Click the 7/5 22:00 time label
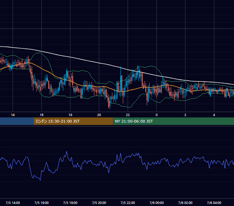 pyautogui.click(x=128, y=203)
